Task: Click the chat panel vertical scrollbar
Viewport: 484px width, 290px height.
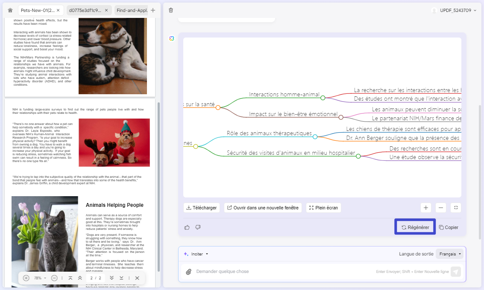Action: (480, 173)
